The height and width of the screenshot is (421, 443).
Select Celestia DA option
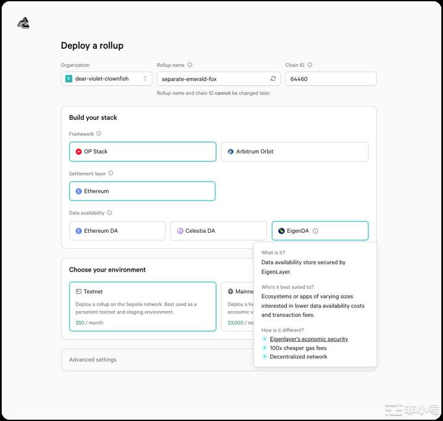point(218,231)
